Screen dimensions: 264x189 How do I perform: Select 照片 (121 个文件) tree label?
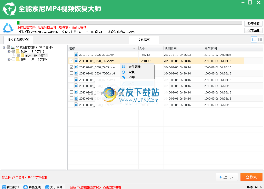pos(34,59)
